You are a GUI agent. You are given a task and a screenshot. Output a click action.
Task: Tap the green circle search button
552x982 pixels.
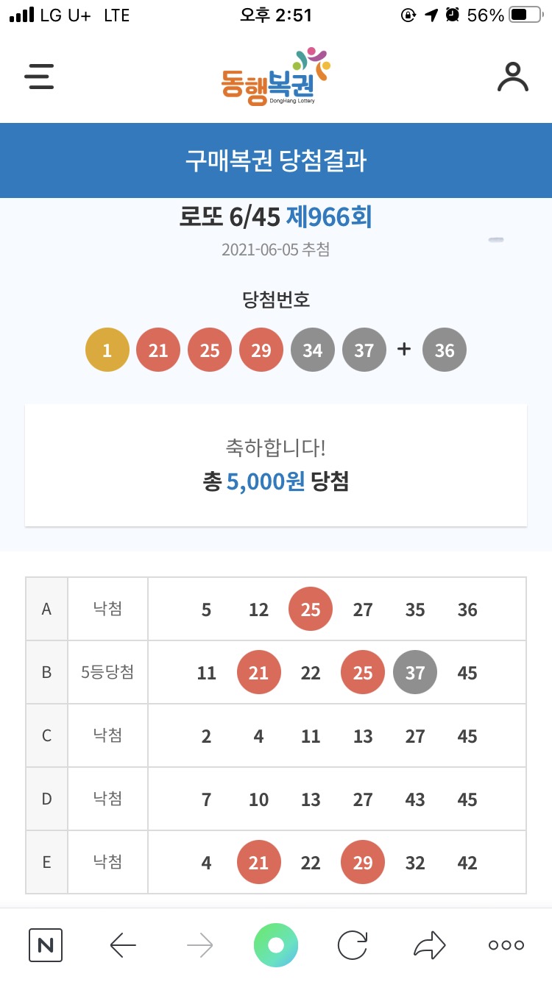pyautogui.click(x=276, y=945)
